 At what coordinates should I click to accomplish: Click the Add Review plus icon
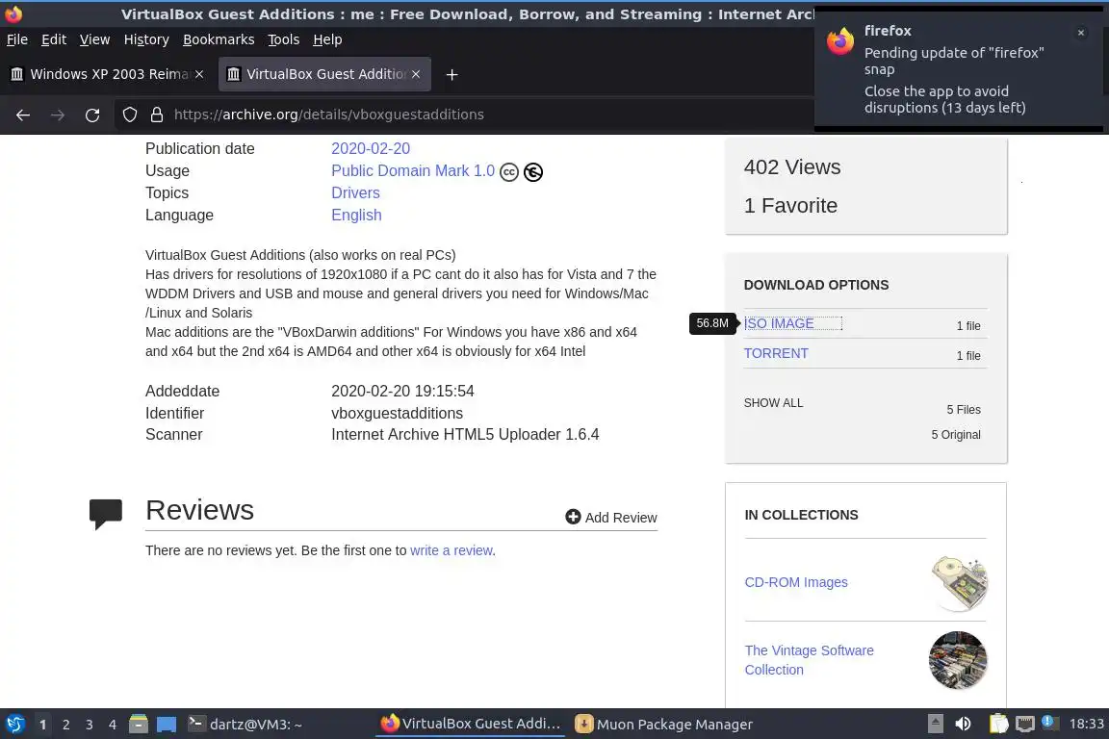pos(573,517)
